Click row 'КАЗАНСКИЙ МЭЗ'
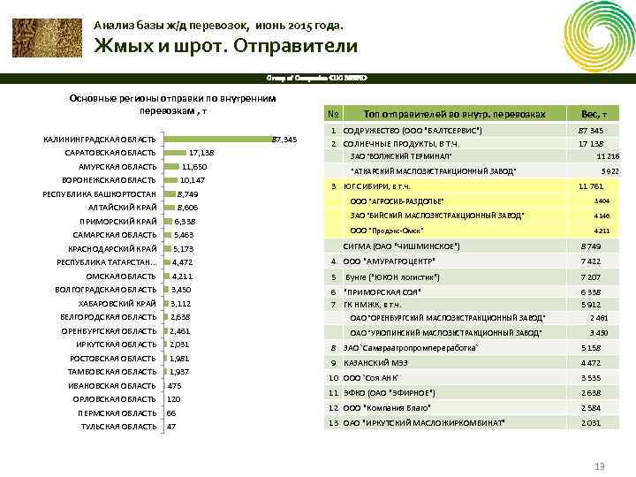 pyautogui.click(x=472, y=363)
